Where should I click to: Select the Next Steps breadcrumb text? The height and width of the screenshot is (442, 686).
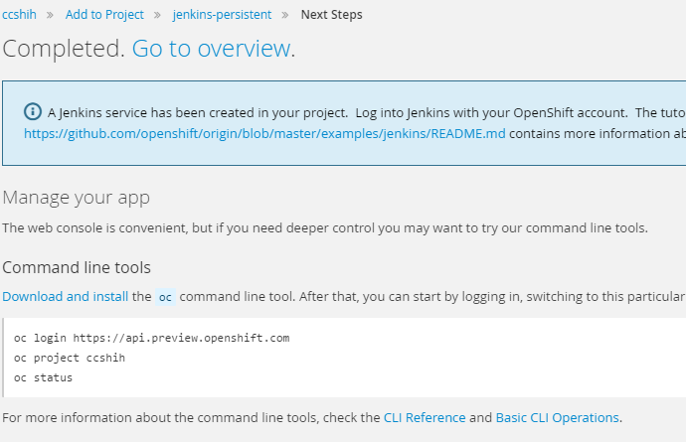[332, 15]
